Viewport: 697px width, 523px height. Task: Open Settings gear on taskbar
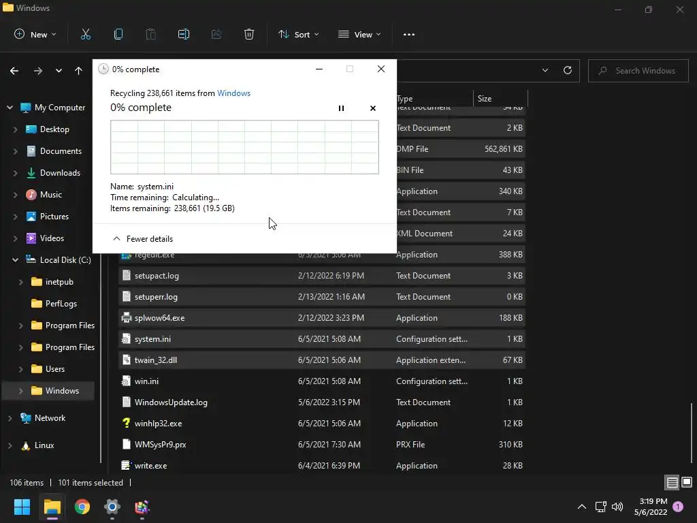click(x=112, y=507)
